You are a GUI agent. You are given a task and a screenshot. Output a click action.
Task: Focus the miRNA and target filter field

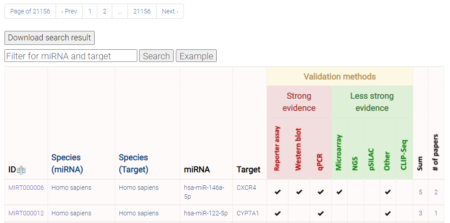(71, 56)
